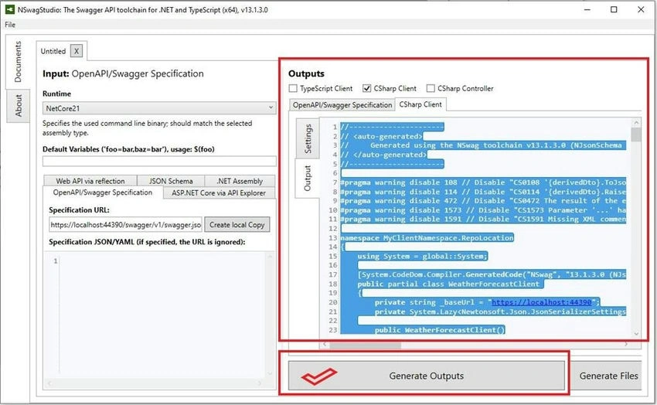Maximize the NSwagStudio window
Image resolution: width=657 pixels, height=405 pixels.
click(614, 9)
